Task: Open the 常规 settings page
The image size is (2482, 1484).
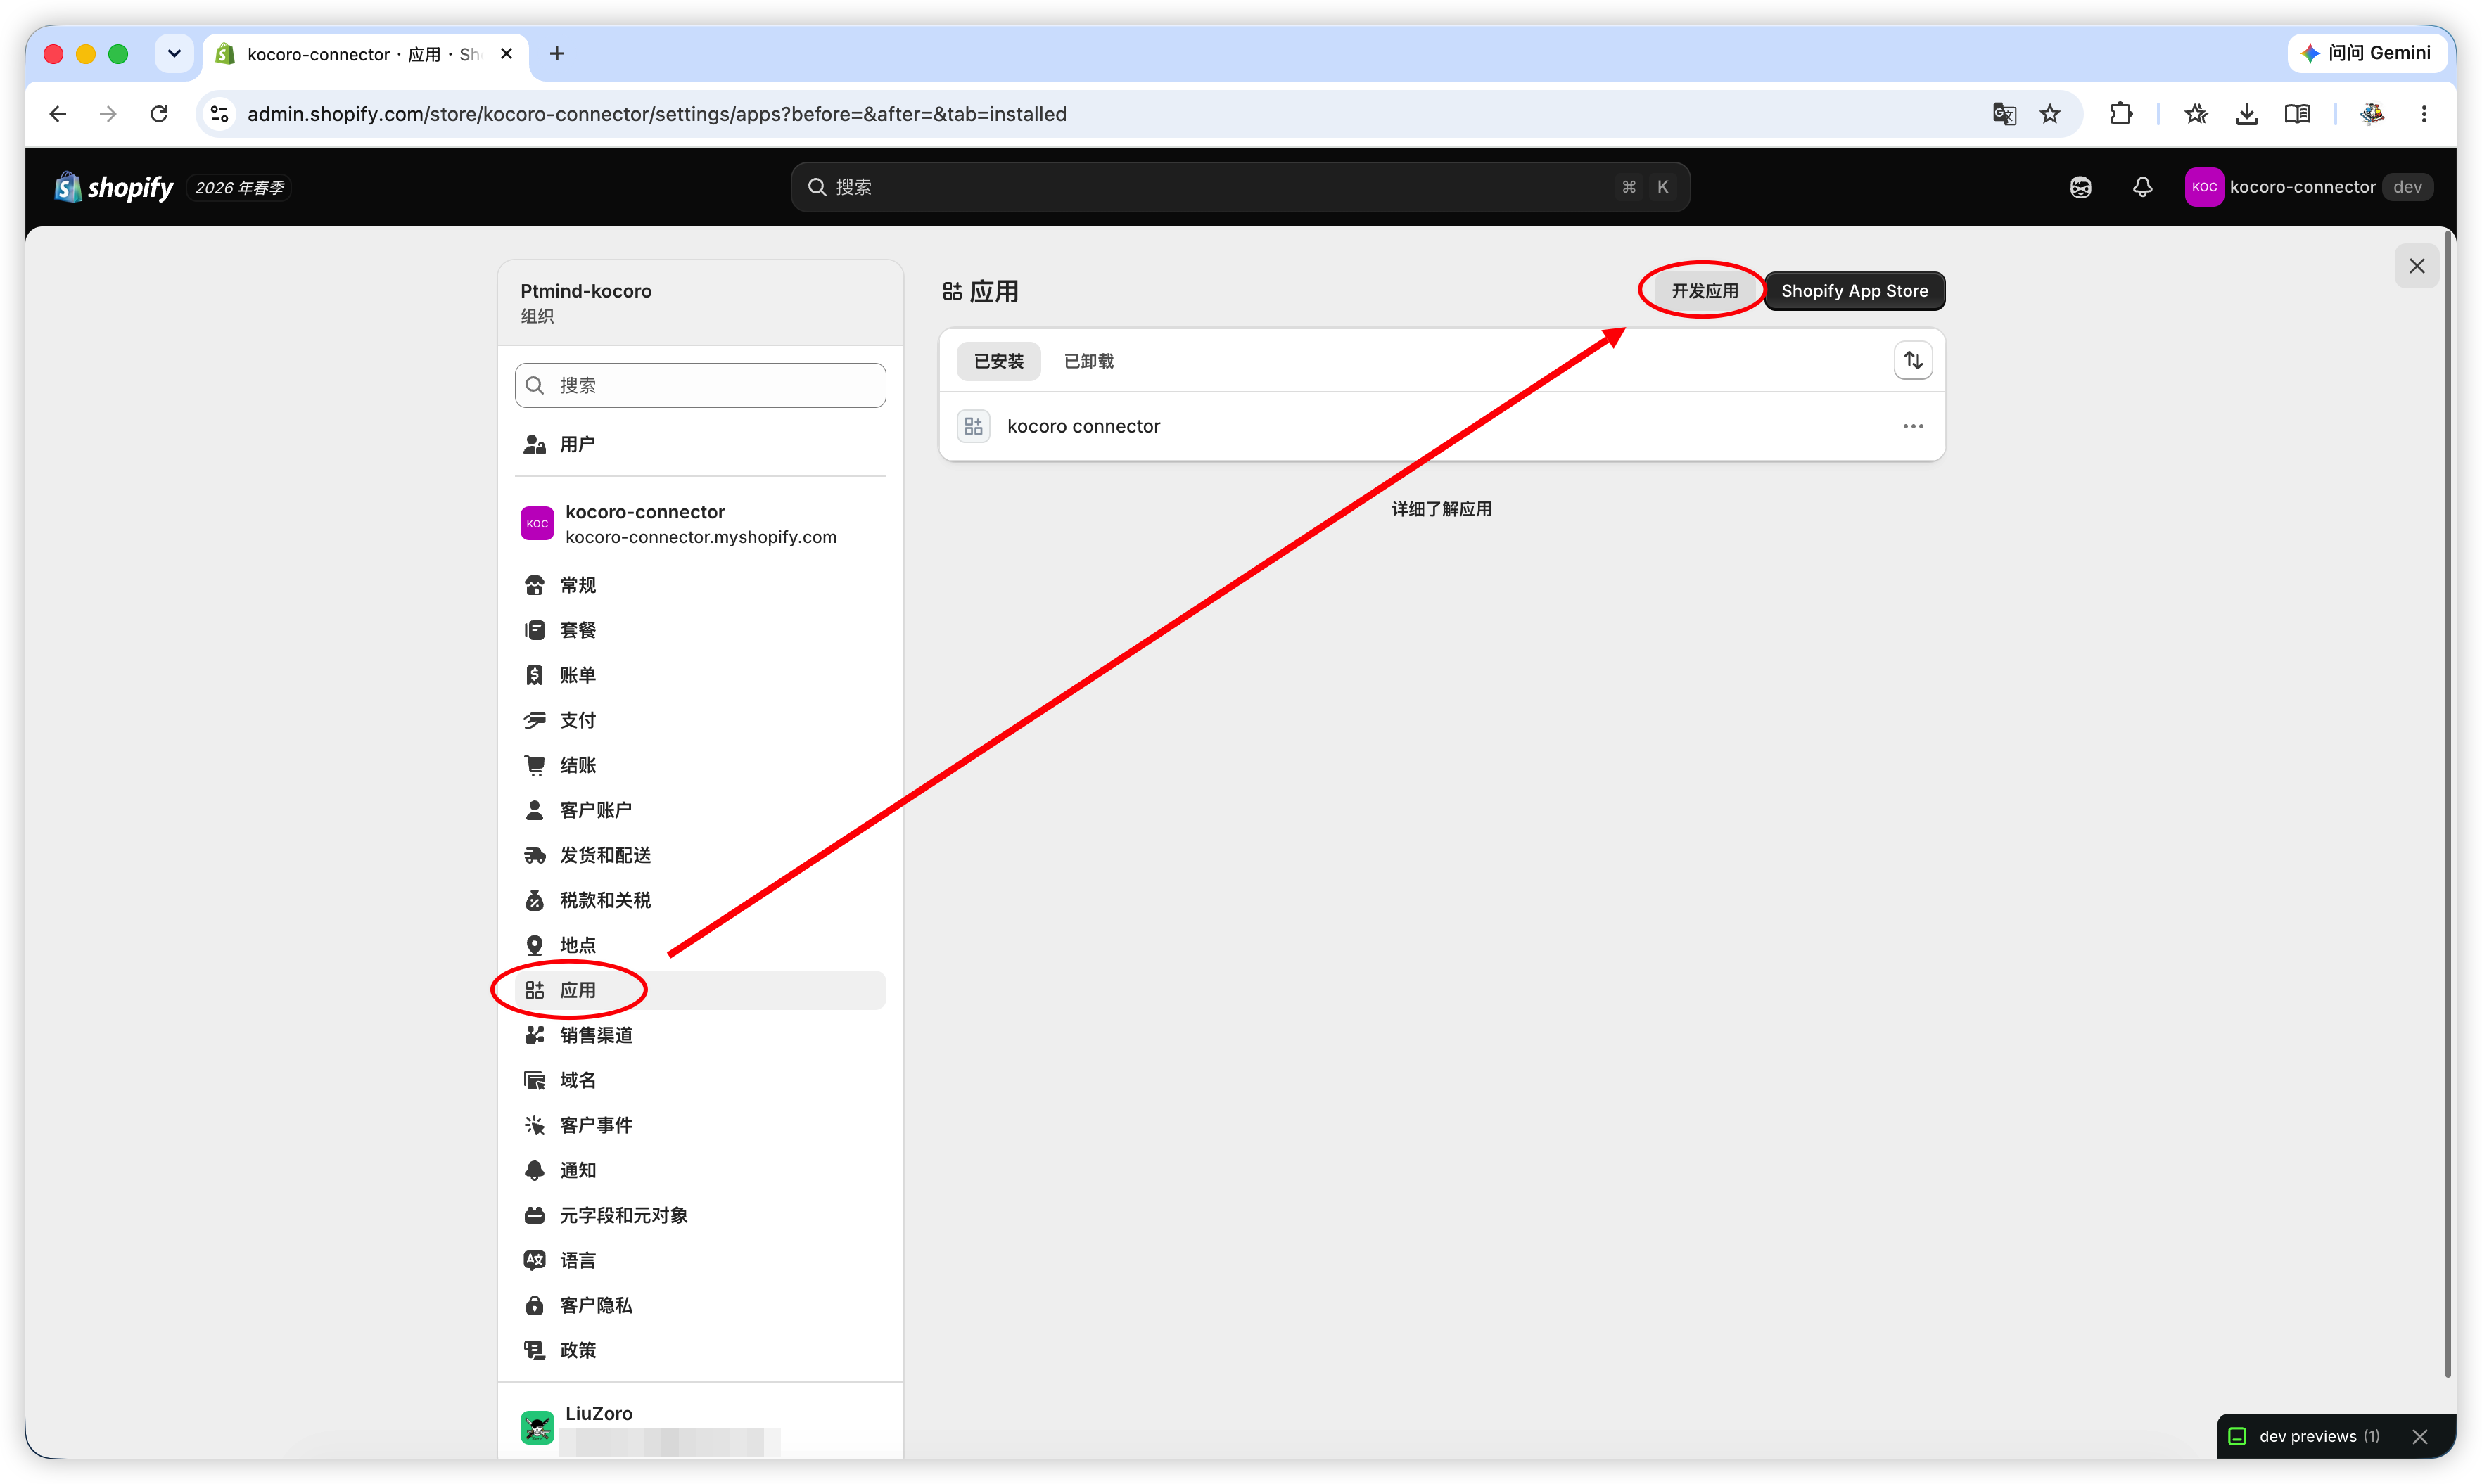Action: tap(700, 585)
